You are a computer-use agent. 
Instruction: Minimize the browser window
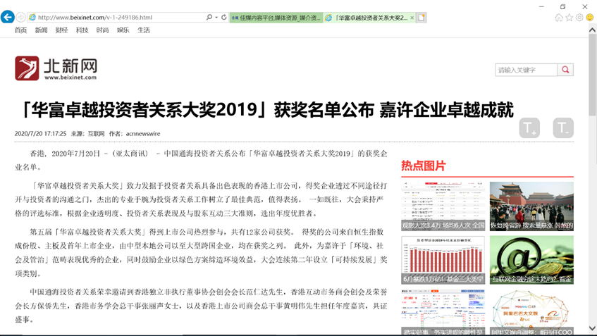[541, 6]
